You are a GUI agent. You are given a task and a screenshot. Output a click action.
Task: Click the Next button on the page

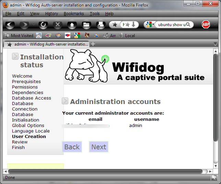(99, 147)
